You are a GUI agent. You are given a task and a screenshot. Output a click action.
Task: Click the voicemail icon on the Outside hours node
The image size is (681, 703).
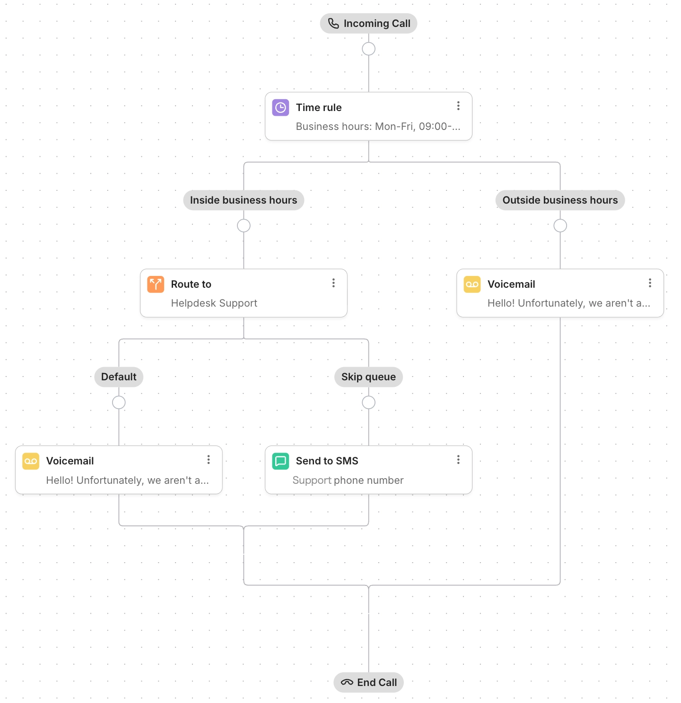click(471, 284)
